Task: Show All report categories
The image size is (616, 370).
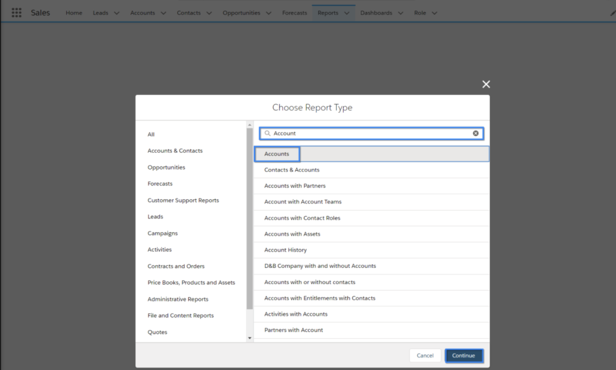Action: pos(151,134)
